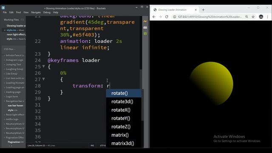
Task: Open the Find menu
Action: click(x=18, y=12)
